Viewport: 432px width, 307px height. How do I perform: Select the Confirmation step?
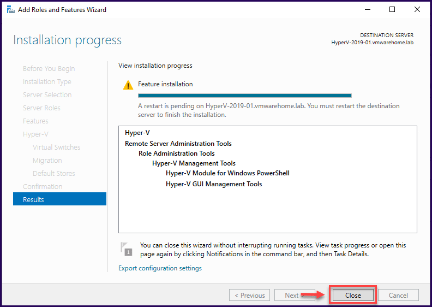click(x=43, y=186)
